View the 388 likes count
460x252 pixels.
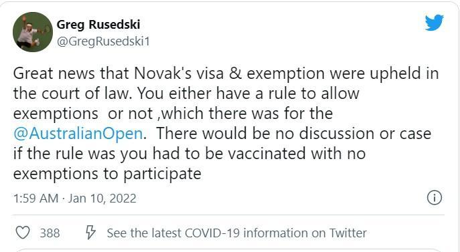[x=50, y=233]
